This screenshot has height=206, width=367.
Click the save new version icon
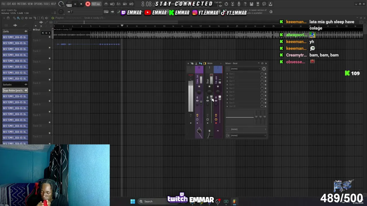coord(258,4)
